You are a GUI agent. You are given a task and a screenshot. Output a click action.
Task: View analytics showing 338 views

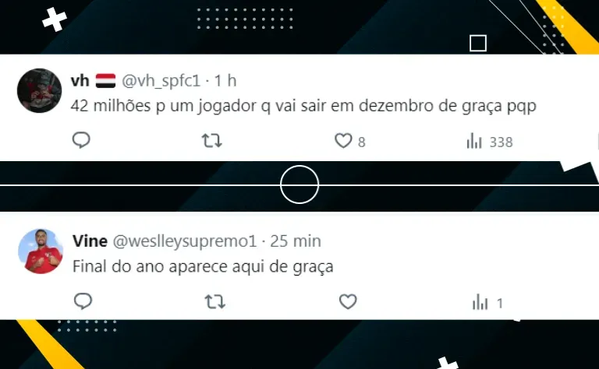[x=474, y=141]
